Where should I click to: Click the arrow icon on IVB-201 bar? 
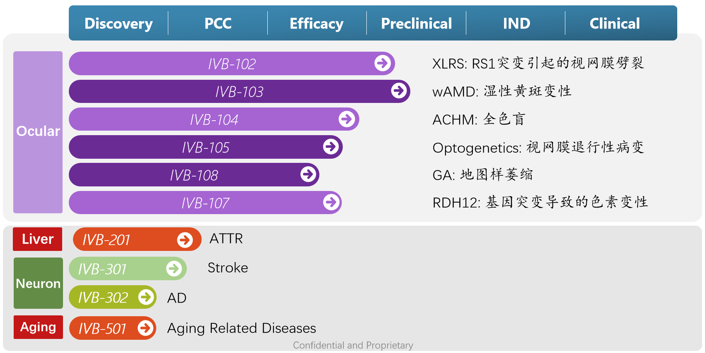(185, 240)
